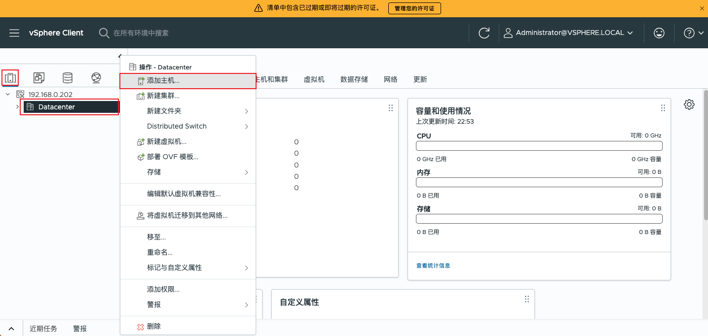
Task: Click the CPU usage progress bar
Action: (539, 146)
